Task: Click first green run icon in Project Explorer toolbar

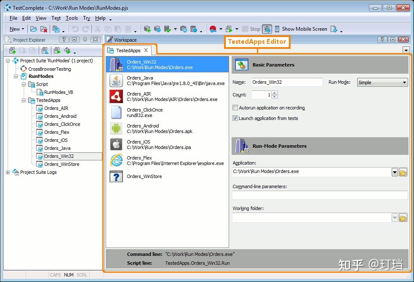Action: [57, 51]
